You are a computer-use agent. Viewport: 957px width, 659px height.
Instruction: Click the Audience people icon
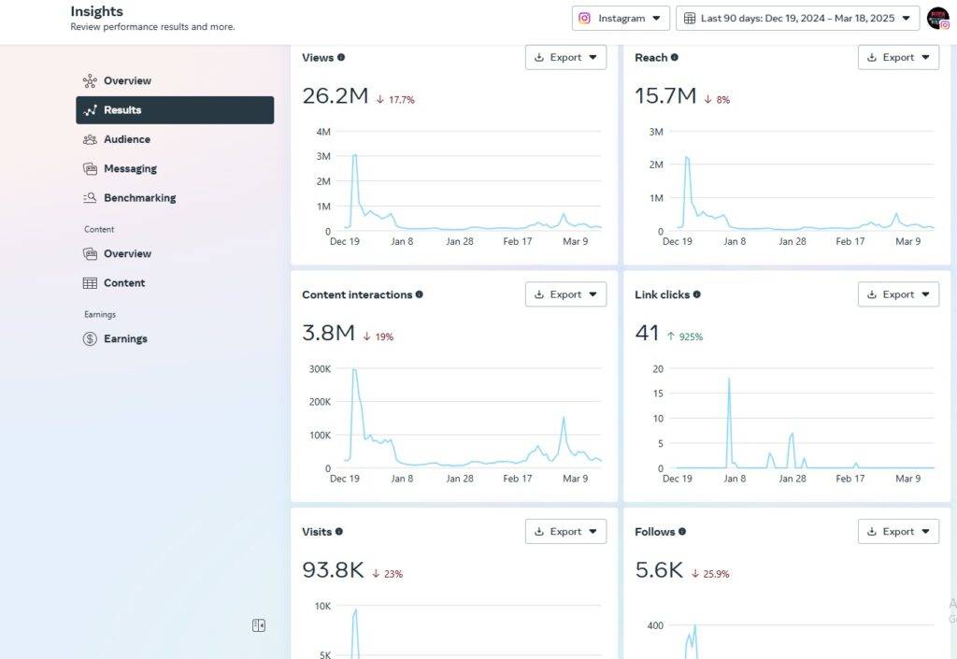point(90,139)
